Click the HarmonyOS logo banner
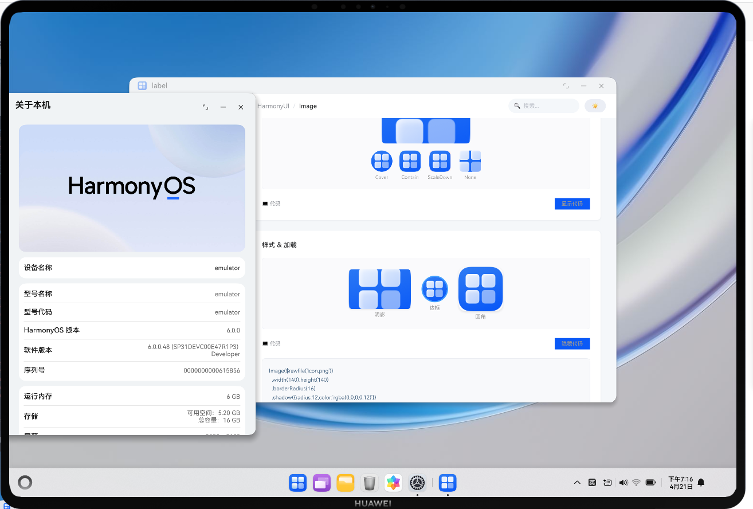The width and height of the screenshot is (753, 509). click(x=132, y=188)
